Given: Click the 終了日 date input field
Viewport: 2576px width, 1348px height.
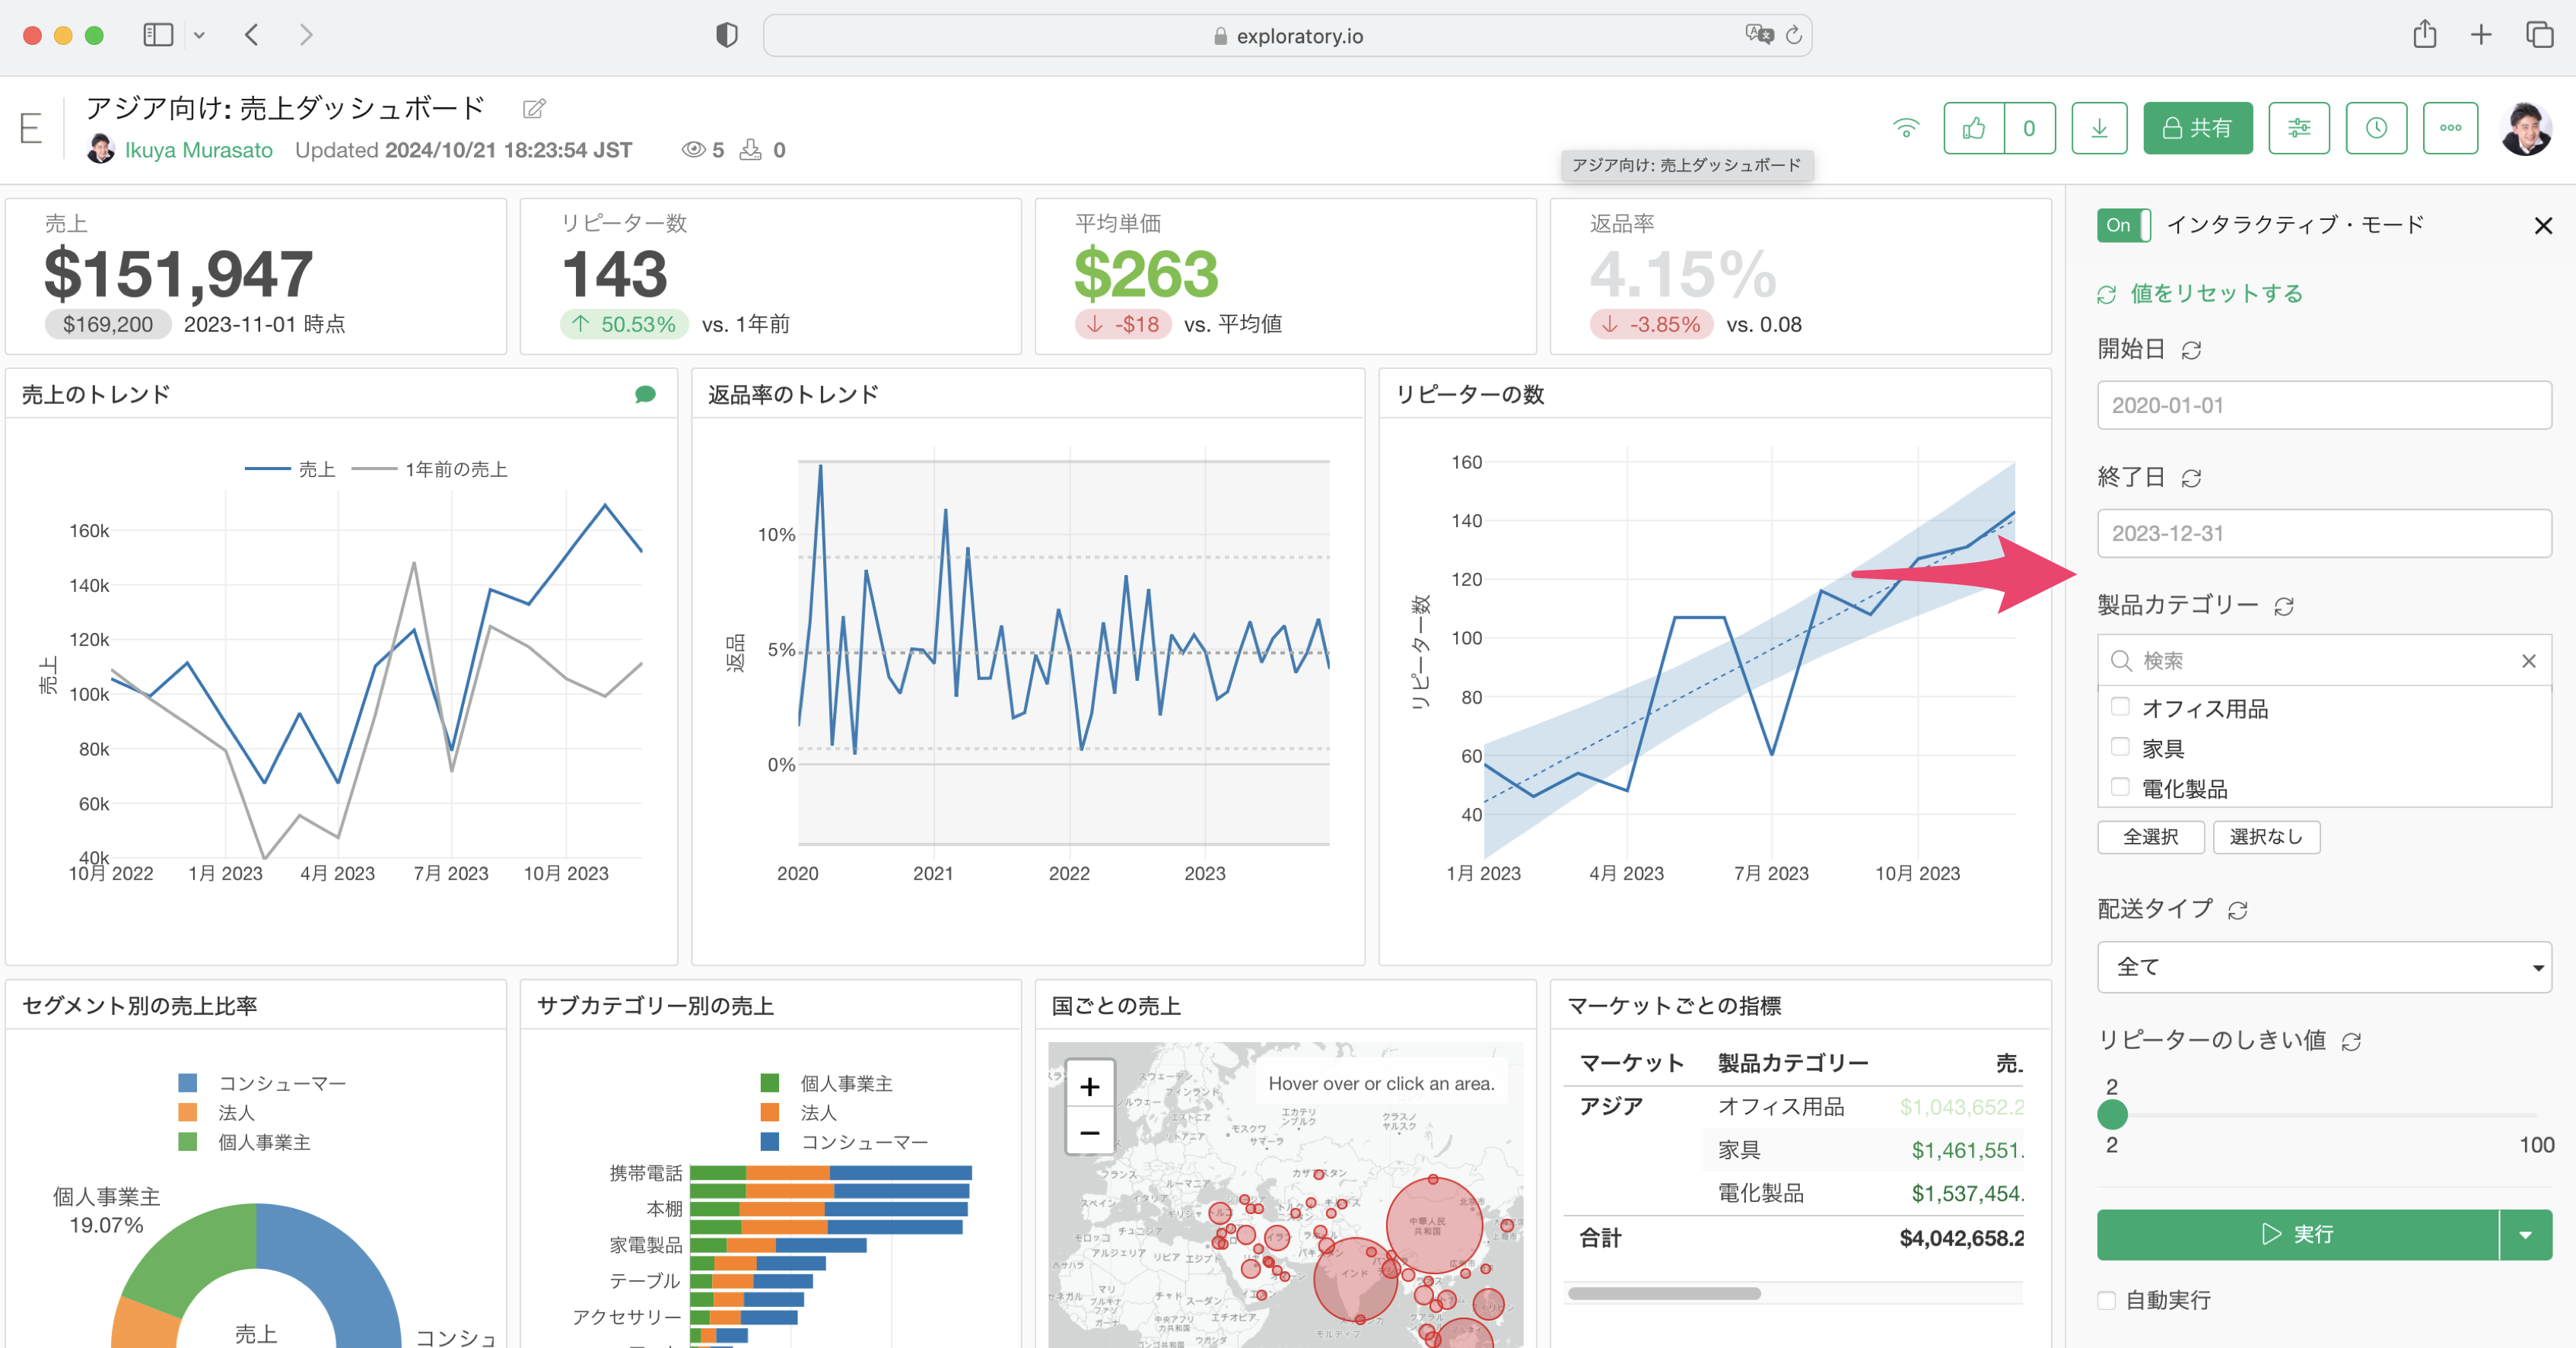Looking at the screenshot, I should (2324, 533).
